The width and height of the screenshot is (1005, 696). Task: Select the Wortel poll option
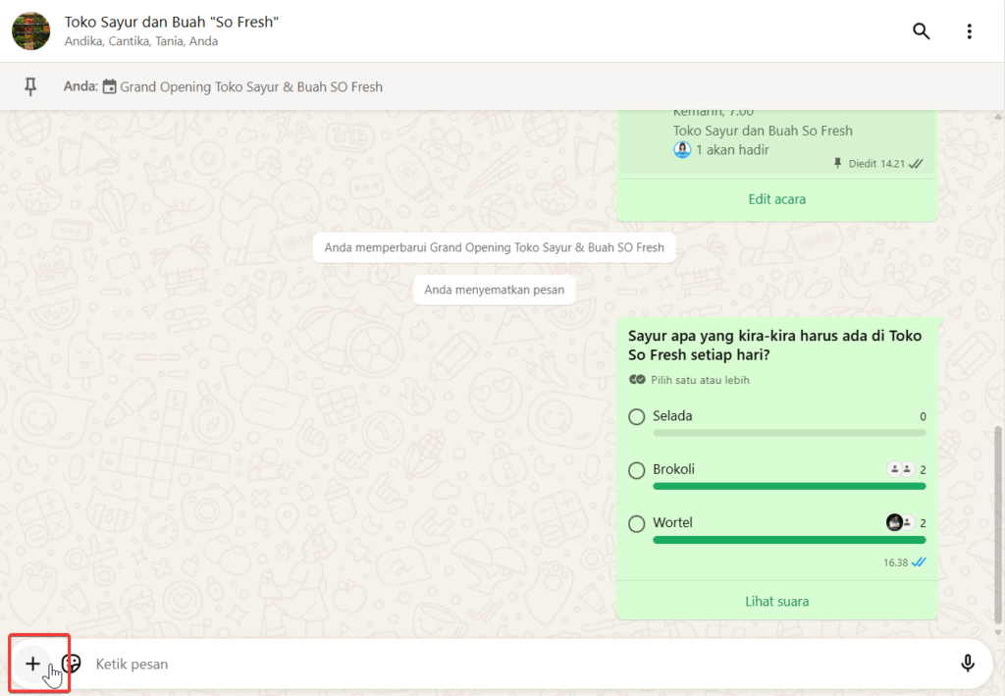637,523
